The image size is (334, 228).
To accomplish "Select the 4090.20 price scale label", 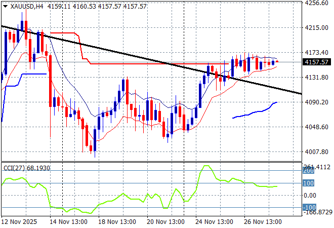I will pos(316,102).
